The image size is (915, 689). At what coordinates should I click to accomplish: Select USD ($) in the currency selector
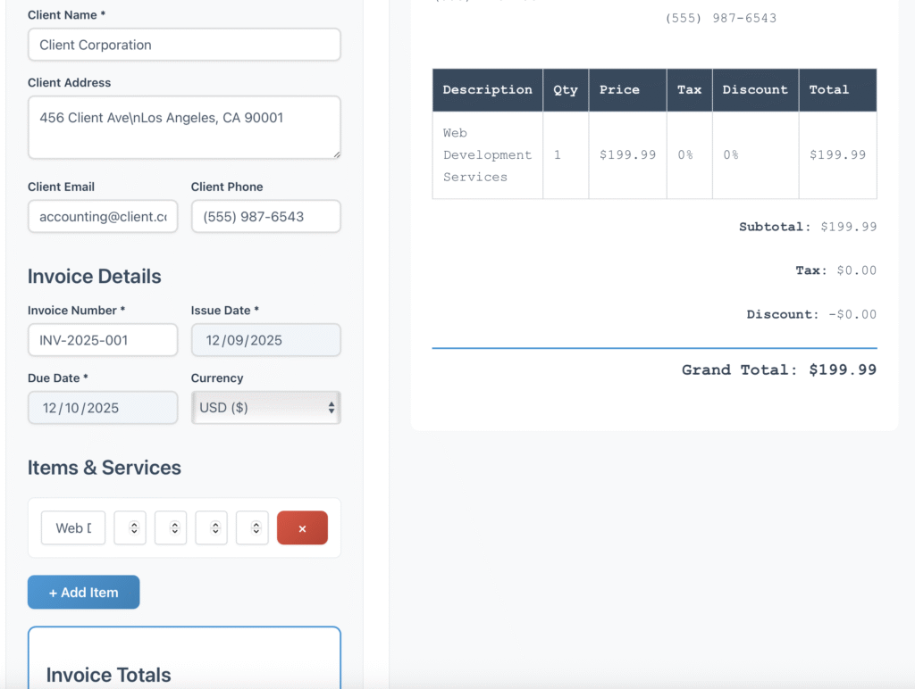point(265,408)
